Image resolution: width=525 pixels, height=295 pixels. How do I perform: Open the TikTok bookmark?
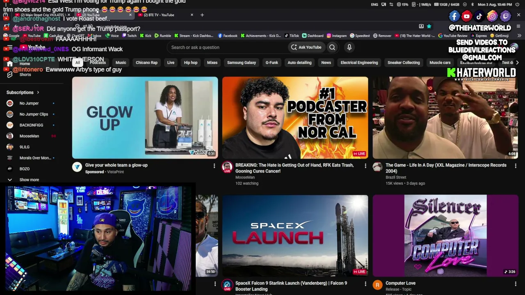click(291, 36)
